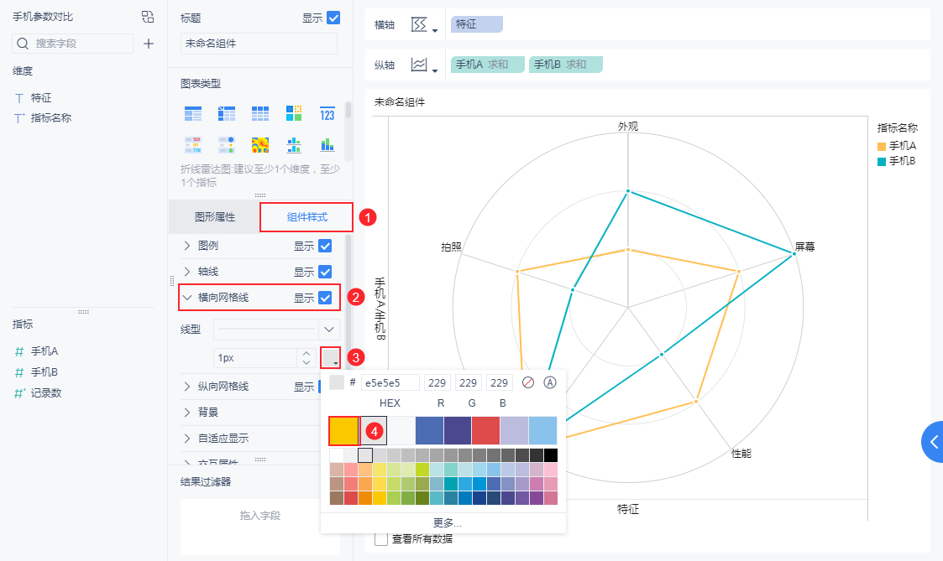This screenshot has height=561, width=943.
Task: Click the no-color (transparent) icon in picker
Action: [528, 382]
